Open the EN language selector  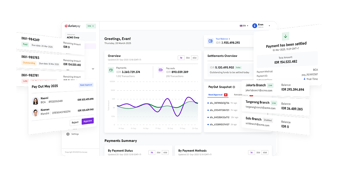[244, 26]
